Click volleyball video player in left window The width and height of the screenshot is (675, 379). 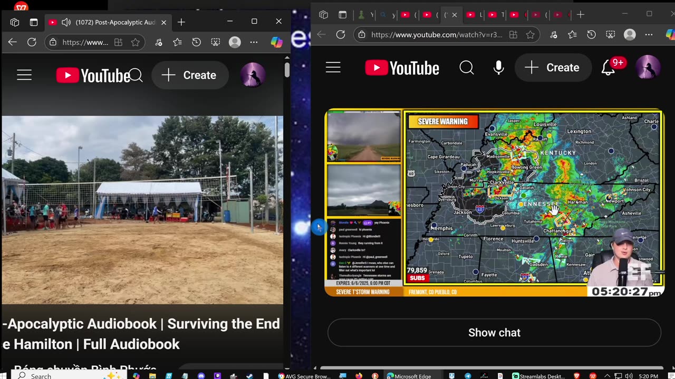point(142,210)
